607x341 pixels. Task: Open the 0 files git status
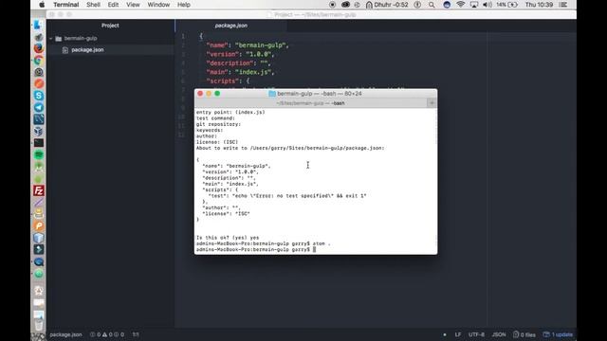[524, 334]
